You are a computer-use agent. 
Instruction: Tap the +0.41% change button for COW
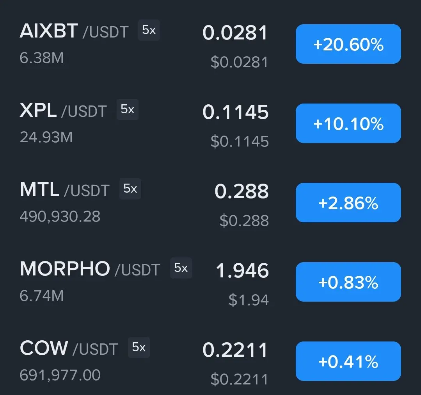[348, 361]
